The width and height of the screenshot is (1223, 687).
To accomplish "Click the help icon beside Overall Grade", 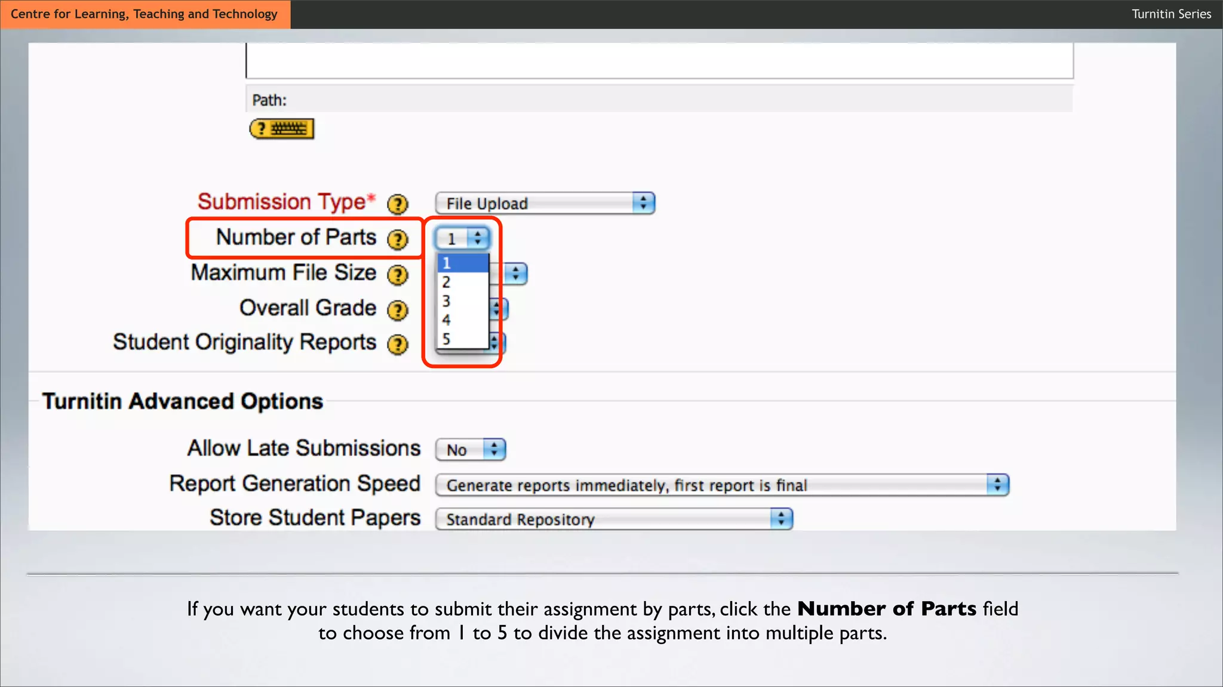I will coord(397,310).
